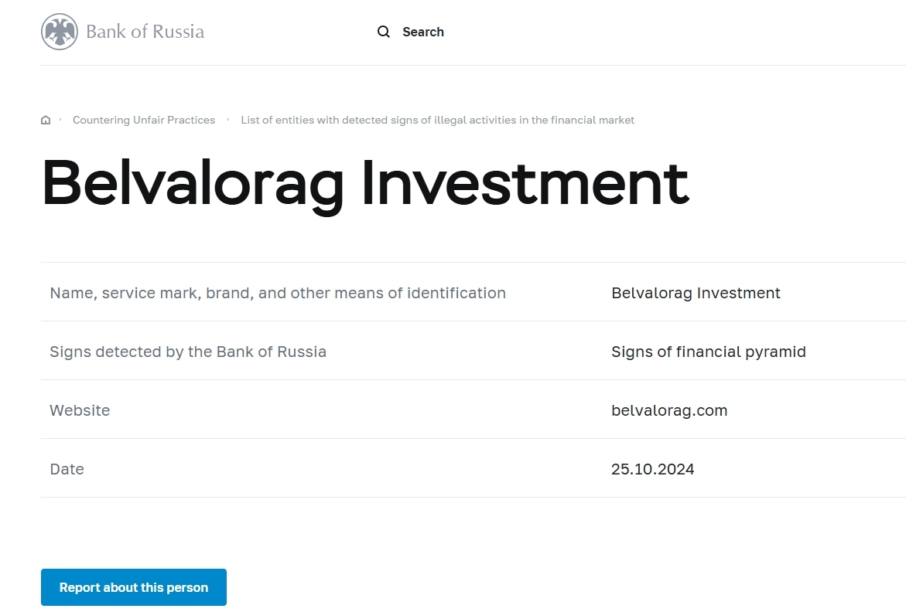Open Countering Unfair Practices breadcrumb

[144, 120]
